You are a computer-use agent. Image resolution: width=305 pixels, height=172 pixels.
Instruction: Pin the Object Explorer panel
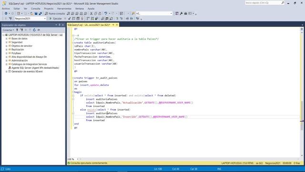60,25
